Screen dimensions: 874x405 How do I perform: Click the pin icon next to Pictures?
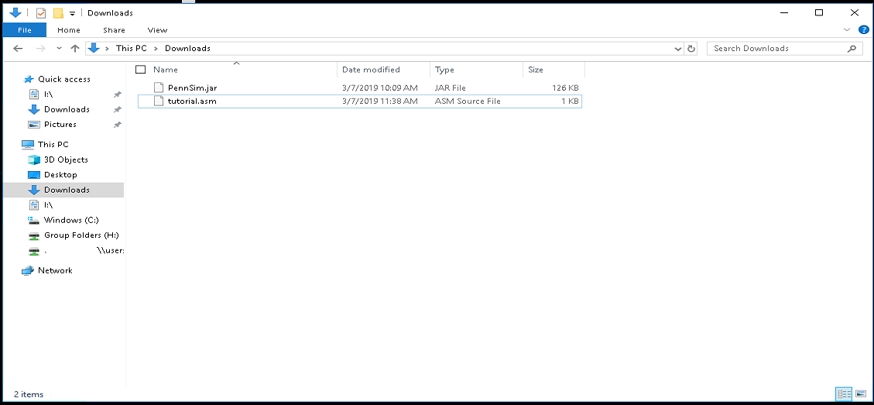point(117,125)
